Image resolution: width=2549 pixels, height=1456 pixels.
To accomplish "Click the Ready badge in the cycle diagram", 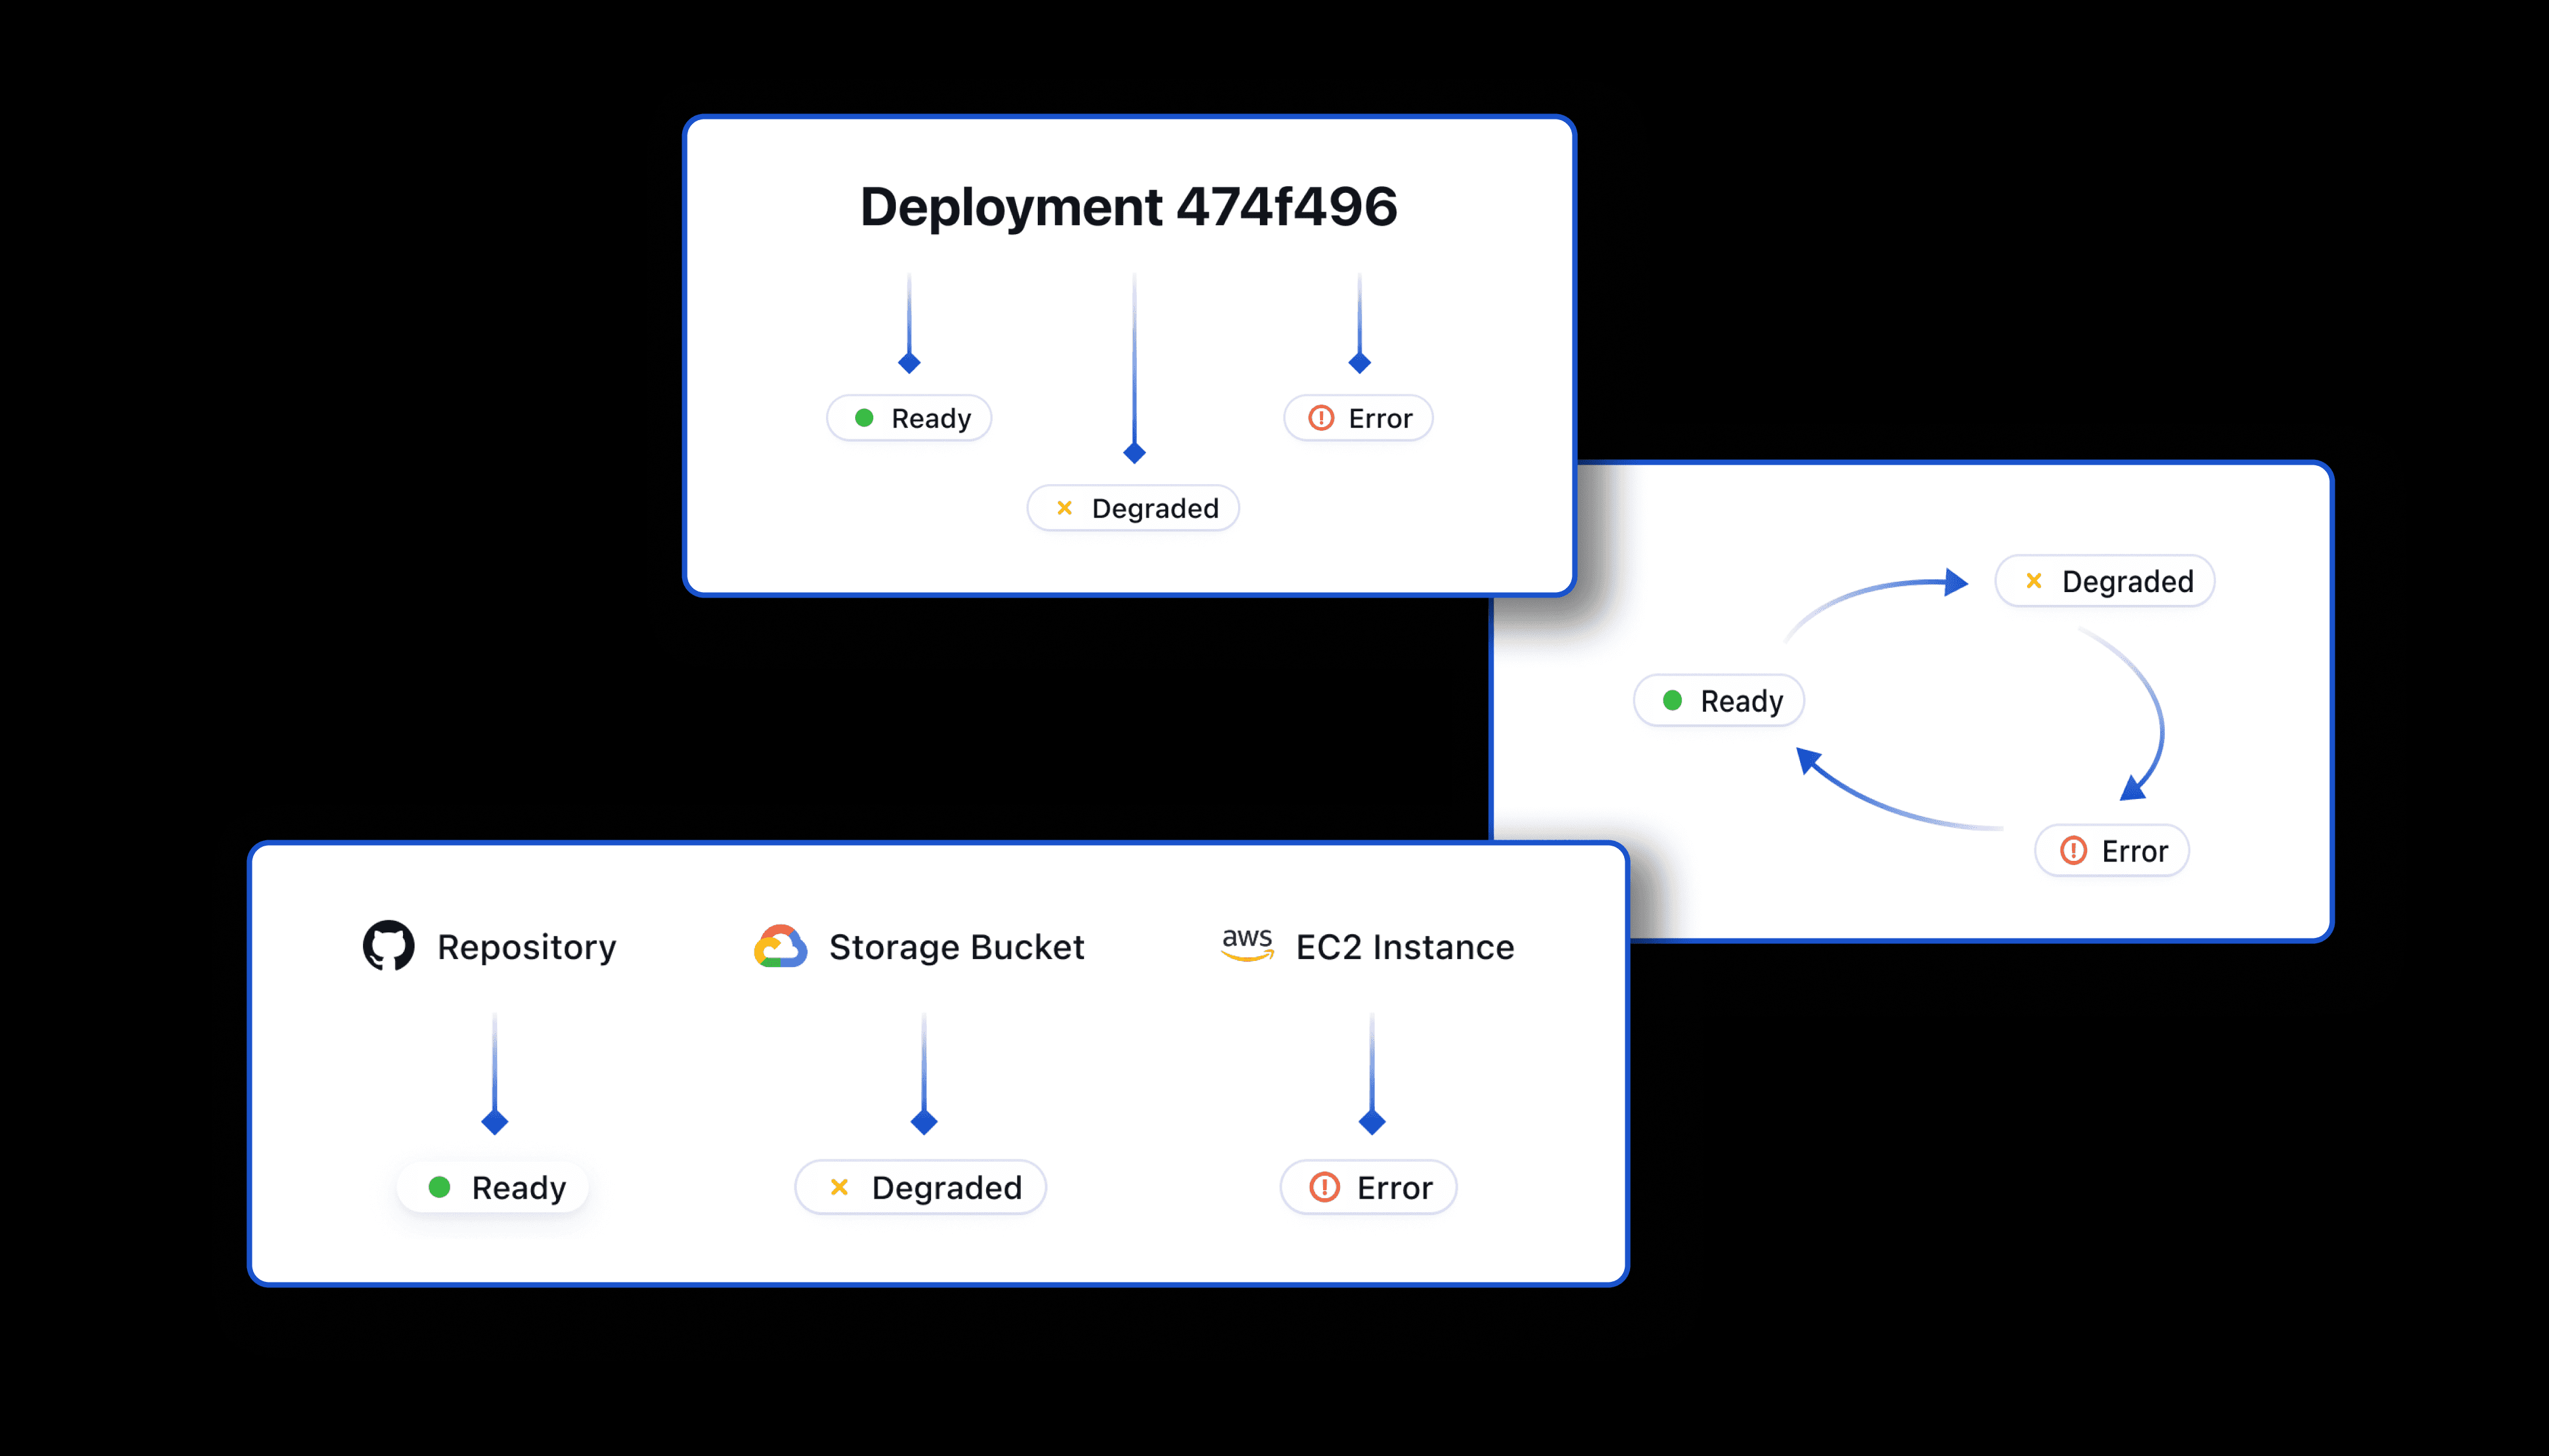I will (1719, 700).
